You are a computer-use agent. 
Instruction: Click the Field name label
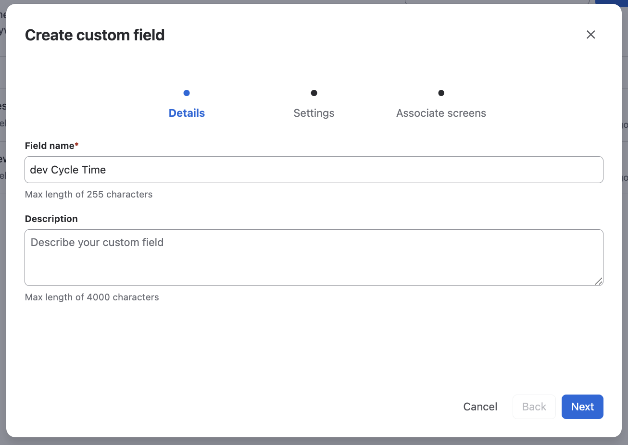click(51, 146)
